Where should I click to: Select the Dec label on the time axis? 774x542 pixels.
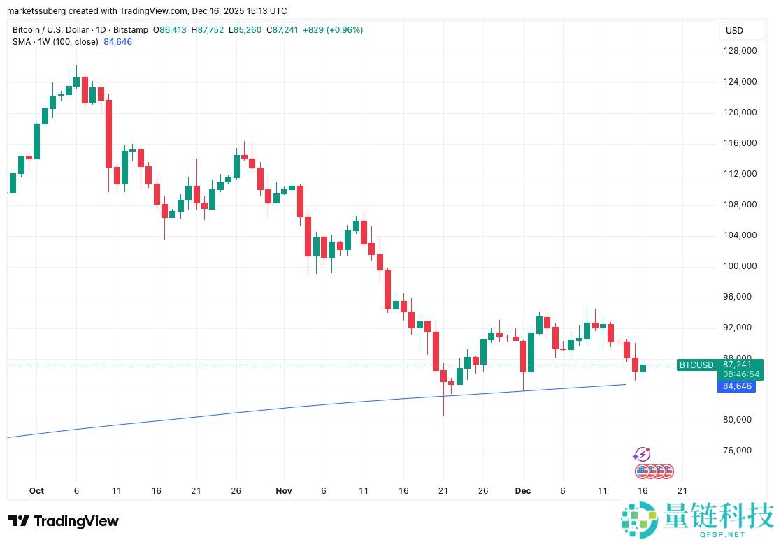click(x=523, y=491)
